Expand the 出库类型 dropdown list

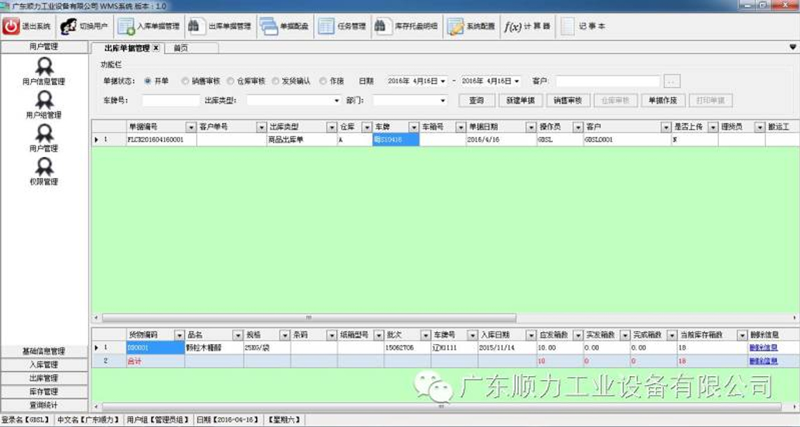click(x=334, y=99)
